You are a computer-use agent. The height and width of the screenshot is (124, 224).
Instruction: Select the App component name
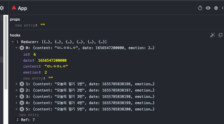(22, 8)
